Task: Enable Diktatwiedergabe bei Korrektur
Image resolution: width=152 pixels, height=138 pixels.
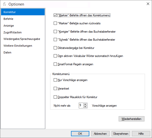Action: point(55,48)
